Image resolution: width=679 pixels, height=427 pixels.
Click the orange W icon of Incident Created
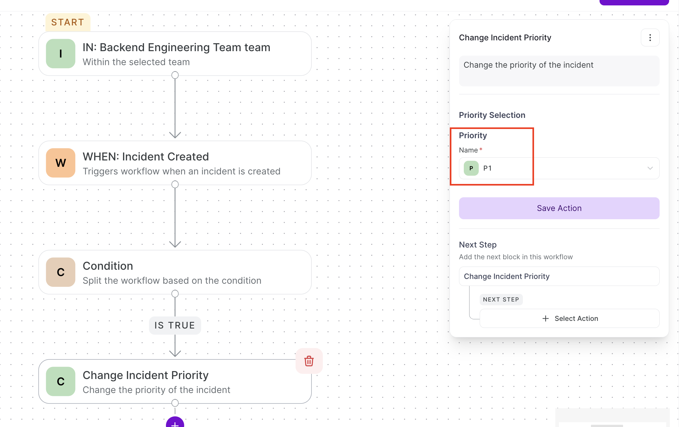click(x=60, y=163)
